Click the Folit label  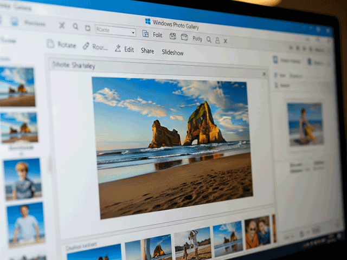point(158,35)
